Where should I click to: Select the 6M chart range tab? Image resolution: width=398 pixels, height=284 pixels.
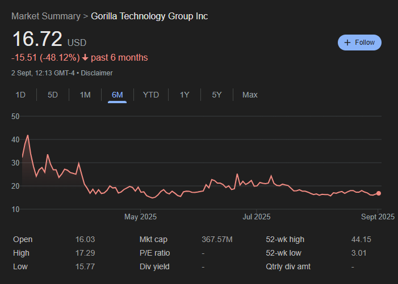click(x=118, y=95)
